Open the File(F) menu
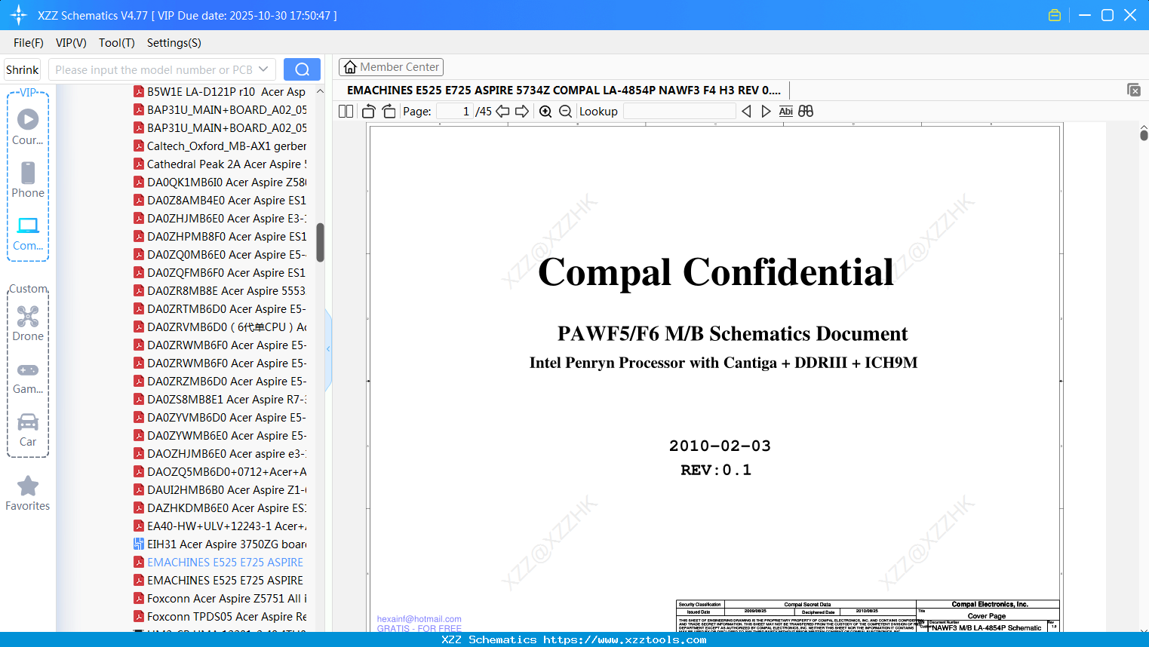 [29, 43]
